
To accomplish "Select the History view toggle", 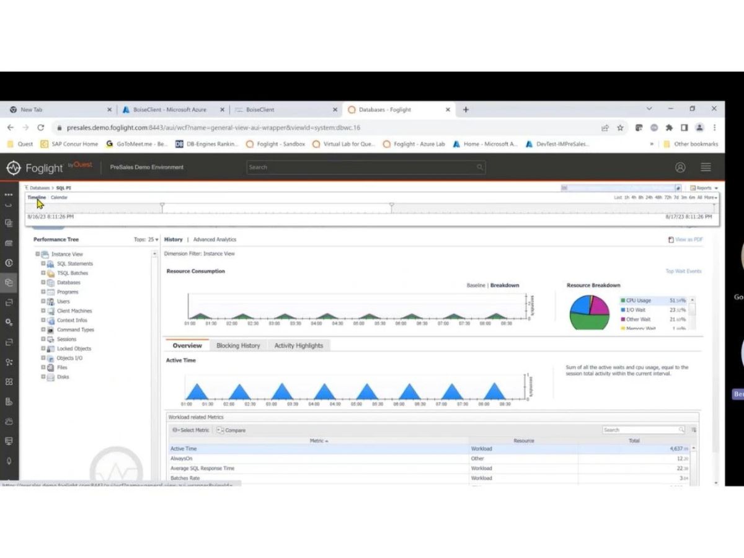I will coord(173,239).
